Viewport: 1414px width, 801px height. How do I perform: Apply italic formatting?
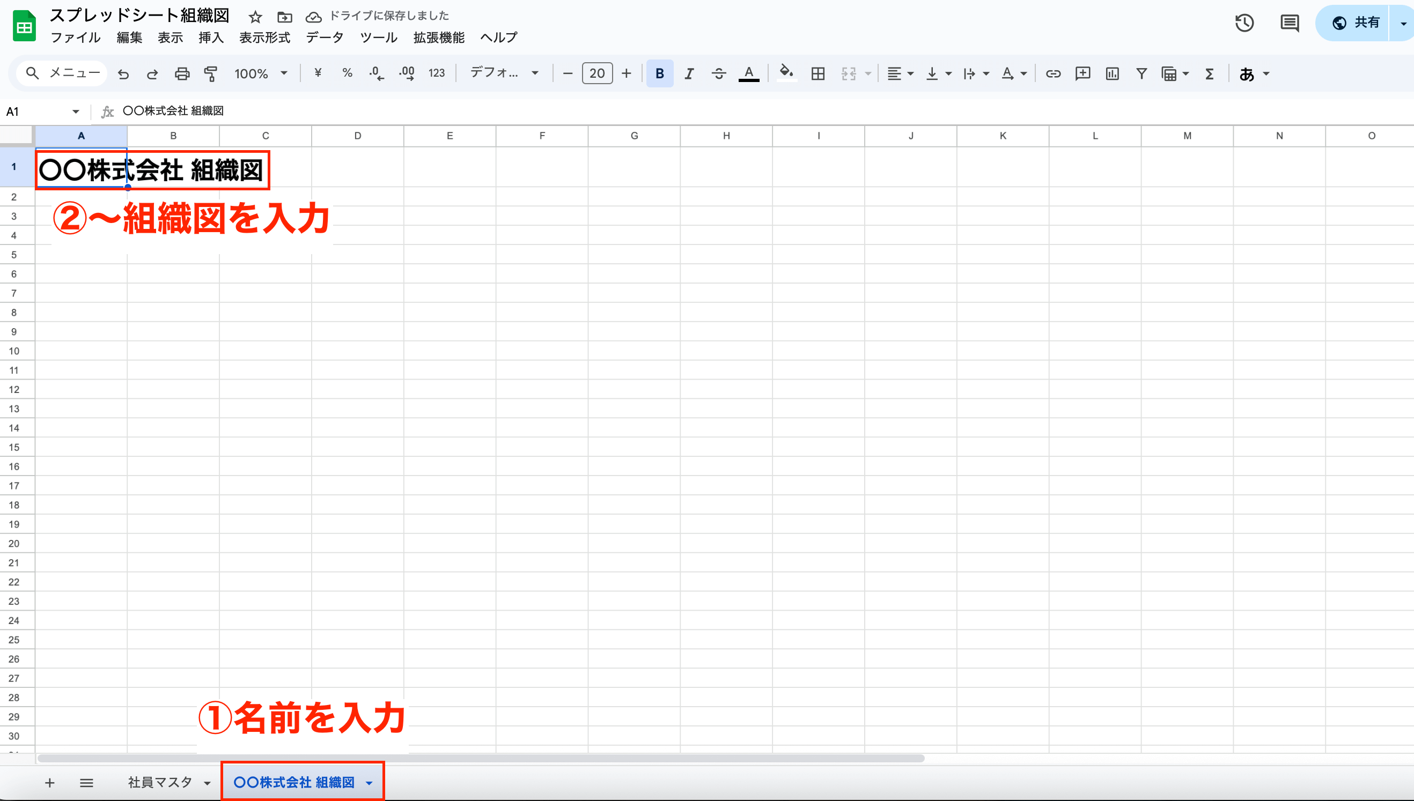pyautogui.click(x=689, y=73)
